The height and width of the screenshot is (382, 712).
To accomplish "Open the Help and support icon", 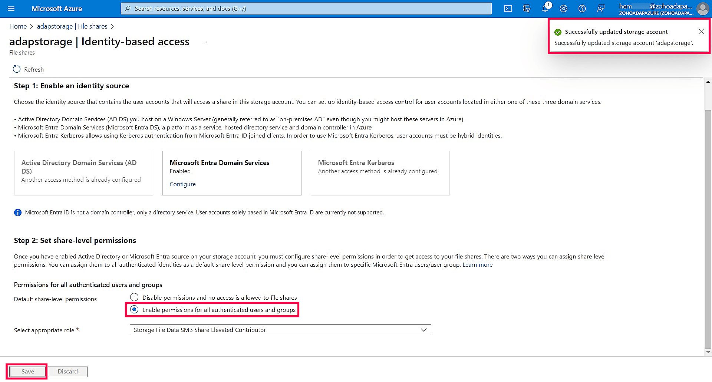I will pyautogui.click(x=582, y=9).
